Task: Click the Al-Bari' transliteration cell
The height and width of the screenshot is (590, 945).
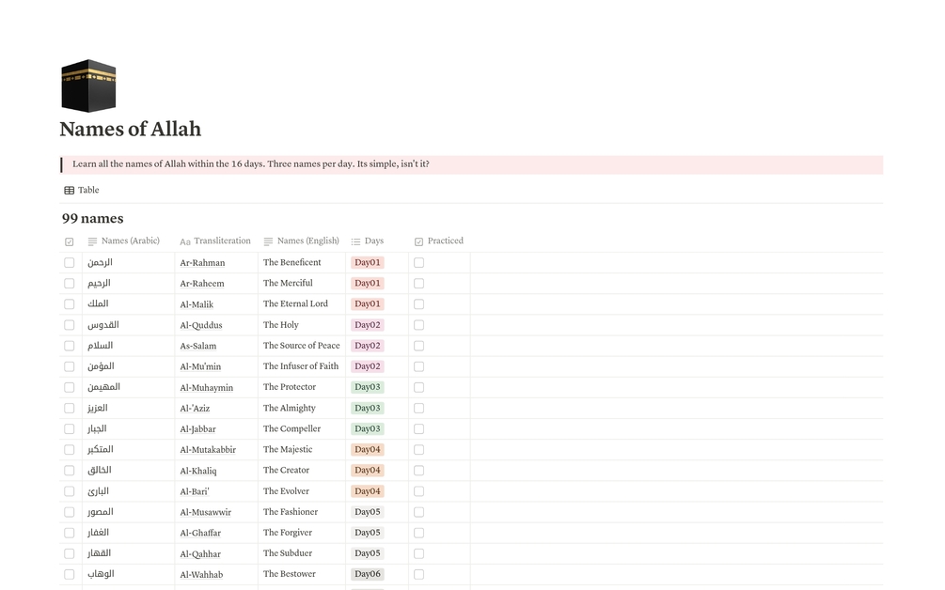Action: tap(216, 491)
